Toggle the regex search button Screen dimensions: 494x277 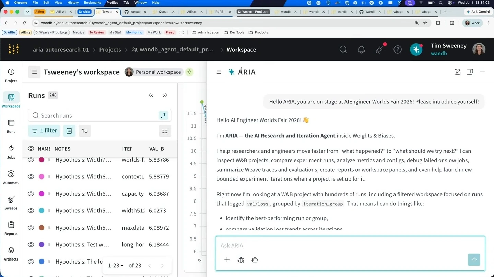(164, 116)
